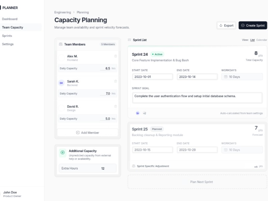The width and height of the screenshot is (268, 201).
Task: Click the Additional Capacity green icon
Action: coord(62,153)
